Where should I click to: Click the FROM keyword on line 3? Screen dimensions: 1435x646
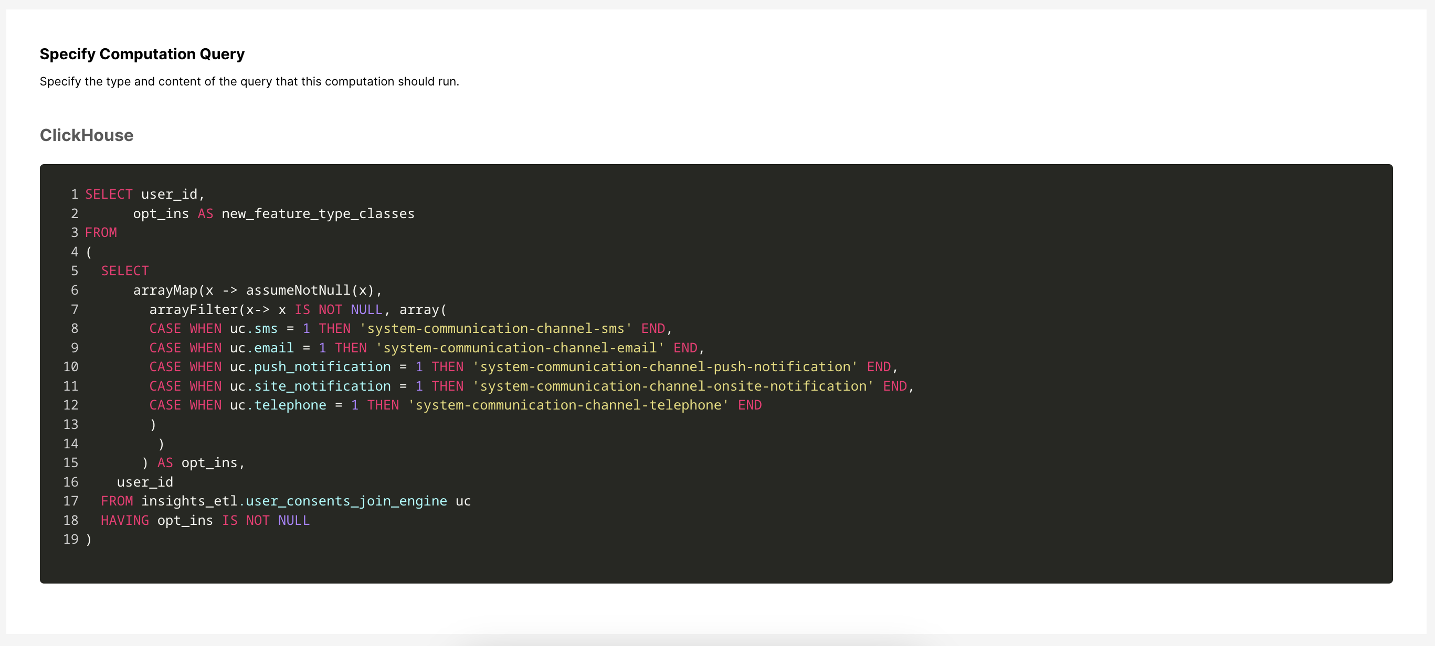pos(101,233)
